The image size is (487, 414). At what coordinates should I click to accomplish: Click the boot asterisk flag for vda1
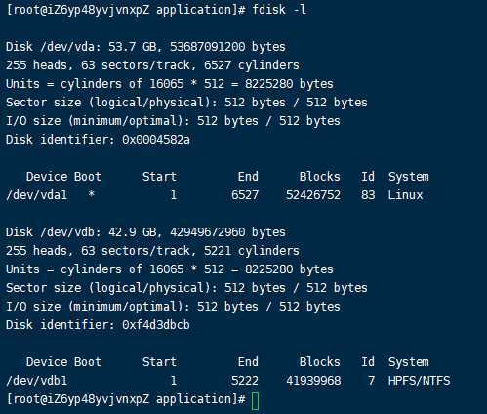pyautogui.click(x=92, y=194)
